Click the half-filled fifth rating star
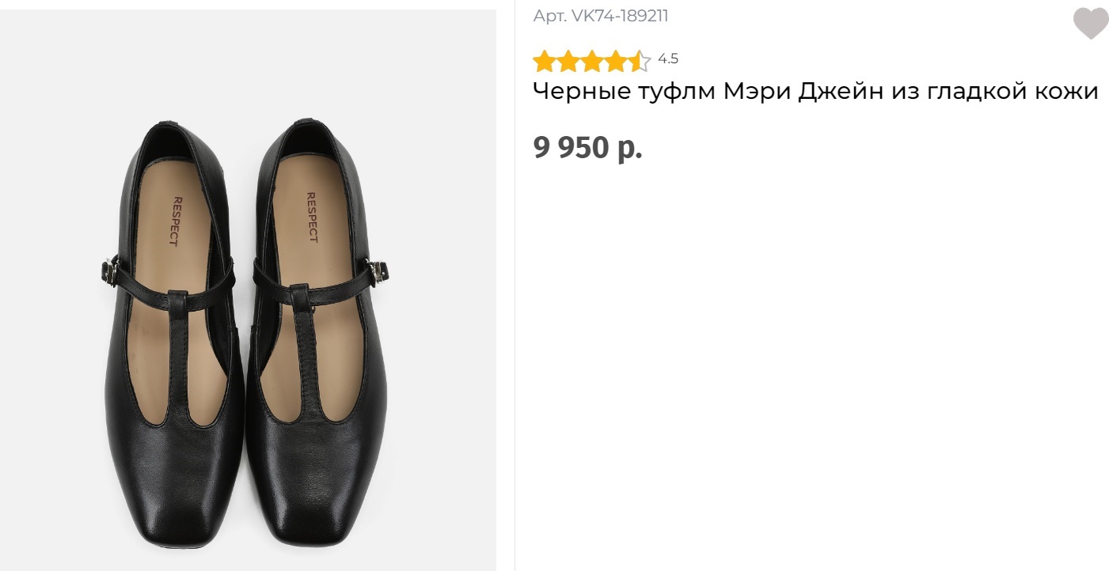The width and height of the screenshot is (1109, 571). click(639, 61)
